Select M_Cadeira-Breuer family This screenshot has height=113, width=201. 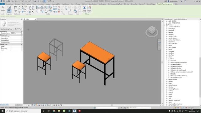click(176, 64)
